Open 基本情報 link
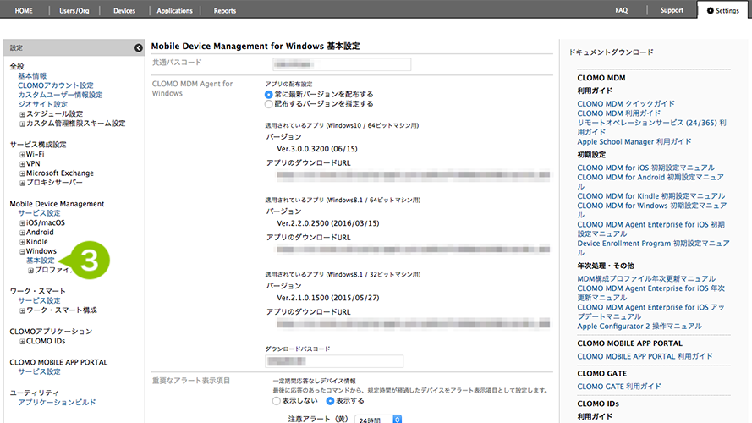752x423 pixels. 32,76
